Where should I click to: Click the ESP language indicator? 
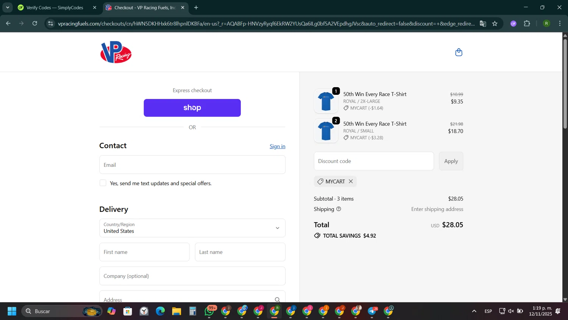(x=488, y=311)
